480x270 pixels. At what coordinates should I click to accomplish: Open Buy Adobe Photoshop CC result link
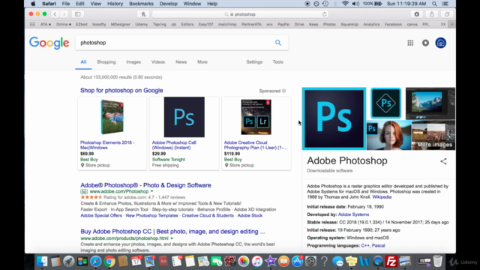(x=172, y=232)
